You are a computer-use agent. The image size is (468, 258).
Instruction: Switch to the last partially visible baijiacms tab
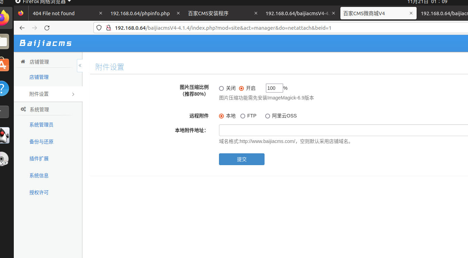click(x=444, y=13)
